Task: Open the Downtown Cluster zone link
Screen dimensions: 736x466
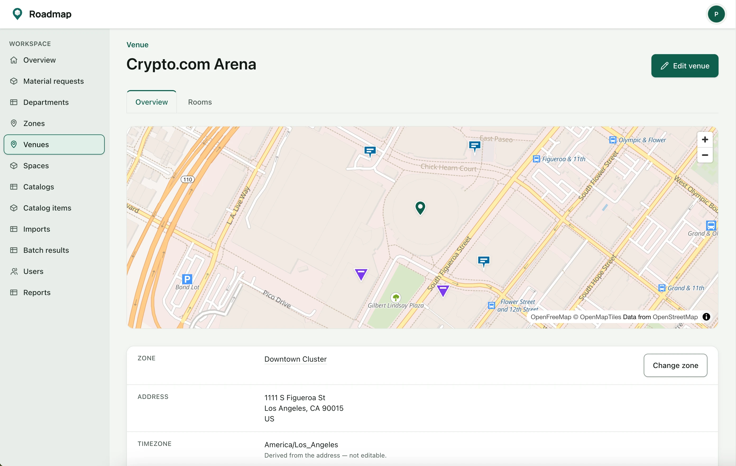Action: (x=295, y=359)
